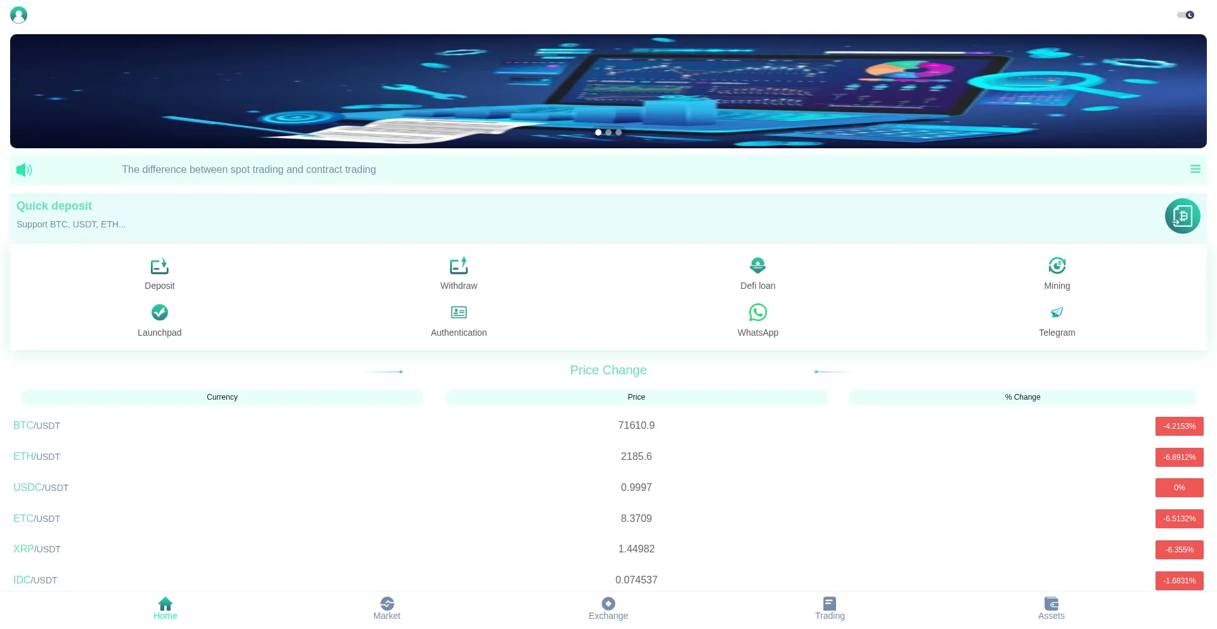The height and width of the screenshot is (629, 1217).
Task: Open the Defi loan icon
Action: (758, 265)
